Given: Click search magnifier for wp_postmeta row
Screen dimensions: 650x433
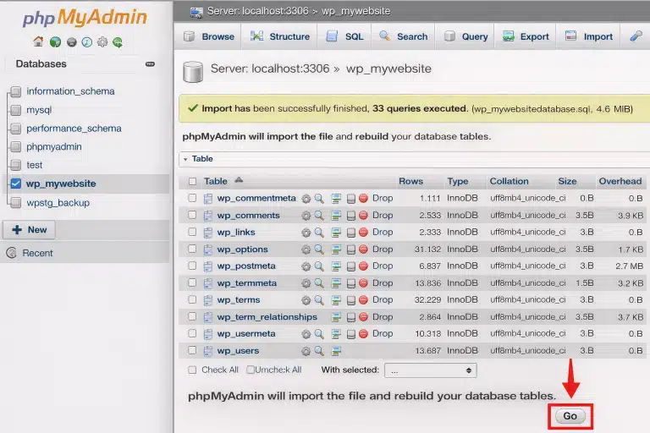Looking at the screenshot, I should tap(319, 266).
